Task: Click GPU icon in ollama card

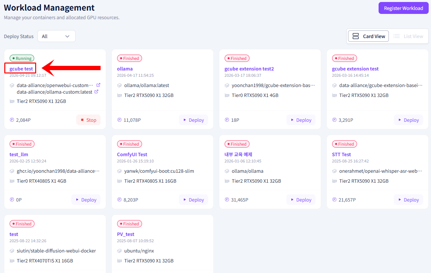Action: [x=119, y=95]
